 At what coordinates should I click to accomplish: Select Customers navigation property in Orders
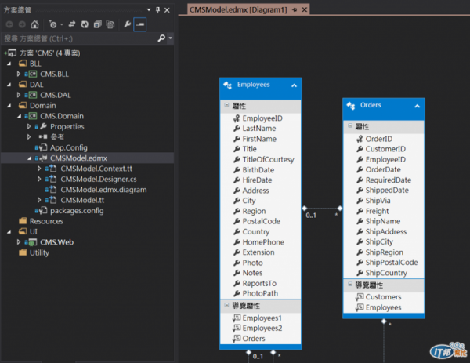point(383,297)
